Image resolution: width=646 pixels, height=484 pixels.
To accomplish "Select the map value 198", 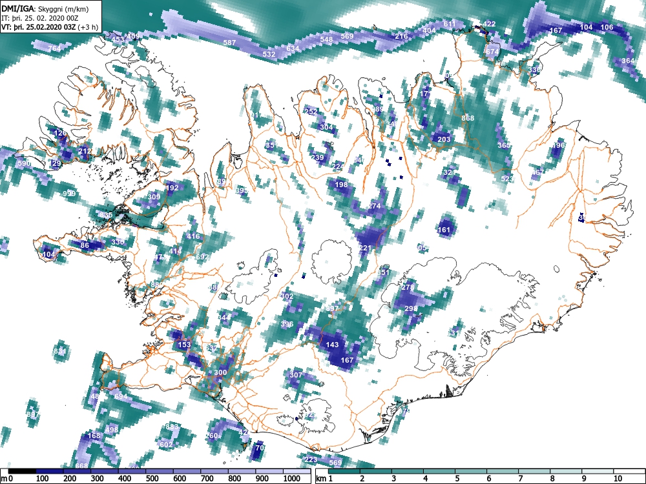I will 341,185.
